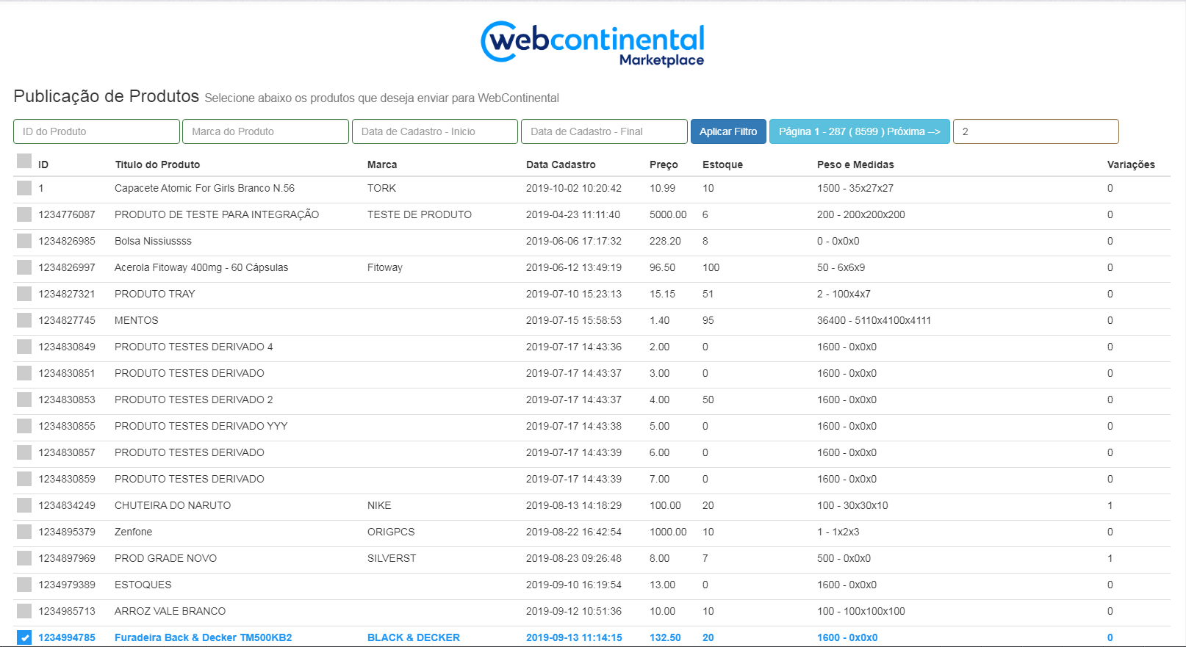The image size is (1186, 647).
Task: Select checkbox for product 1234830851
Action: coord(24,373)
